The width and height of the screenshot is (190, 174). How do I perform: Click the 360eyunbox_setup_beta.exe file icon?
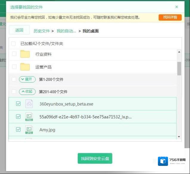coord(29,104)
